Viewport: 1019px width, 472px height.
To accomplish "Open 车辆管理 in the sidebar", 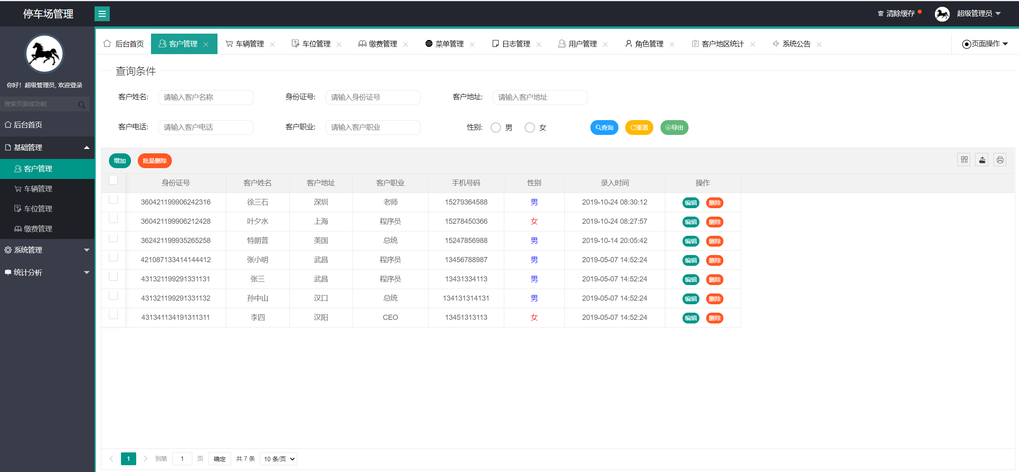I will 47,189.
